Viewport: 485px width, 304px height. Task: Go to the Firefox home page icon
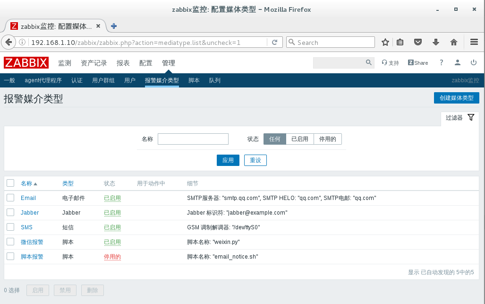pyautogui.click(x=454, y=42)
